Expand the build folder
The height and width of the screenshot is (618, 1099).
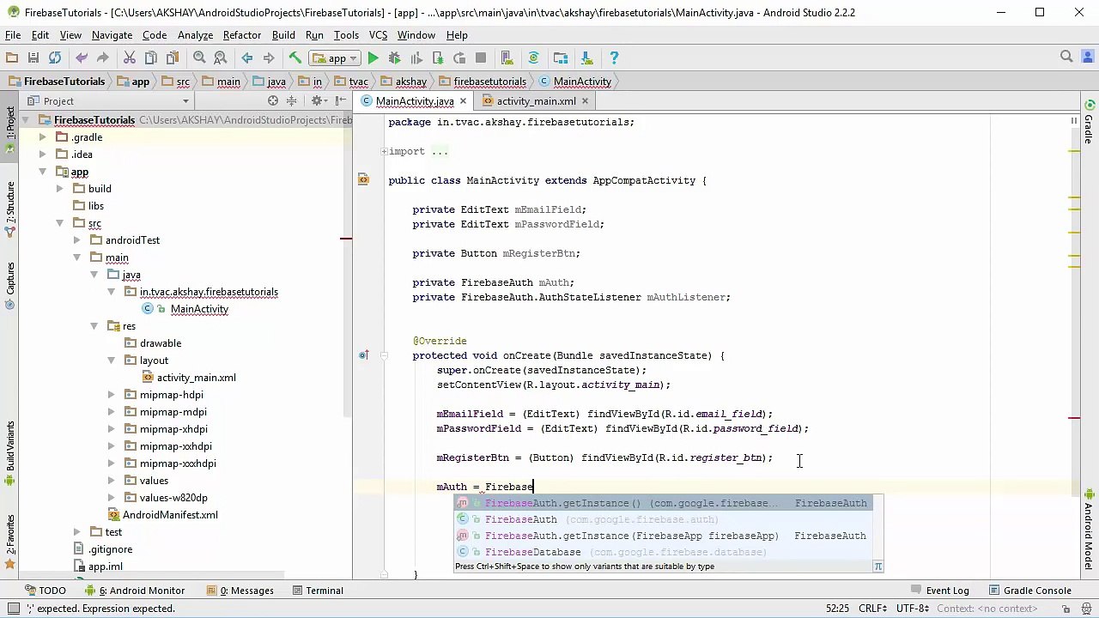point(59,189)
